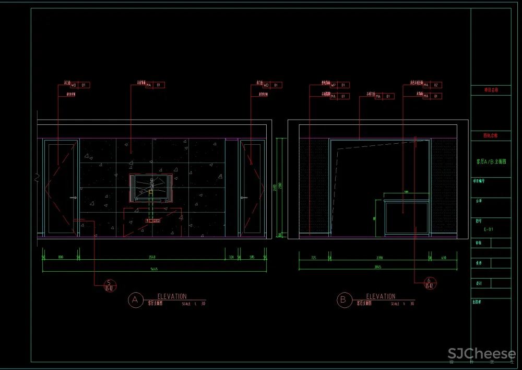Click the circled B elevation marker
Viewport: 522px width, 370px height.
343,300
